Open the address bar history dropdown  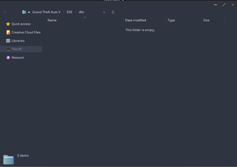[104, 12]
